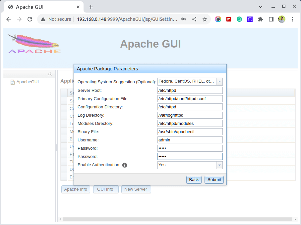Select the ApacheGUI tree item
Screen dimensions: 301x225
pos(28,82)
